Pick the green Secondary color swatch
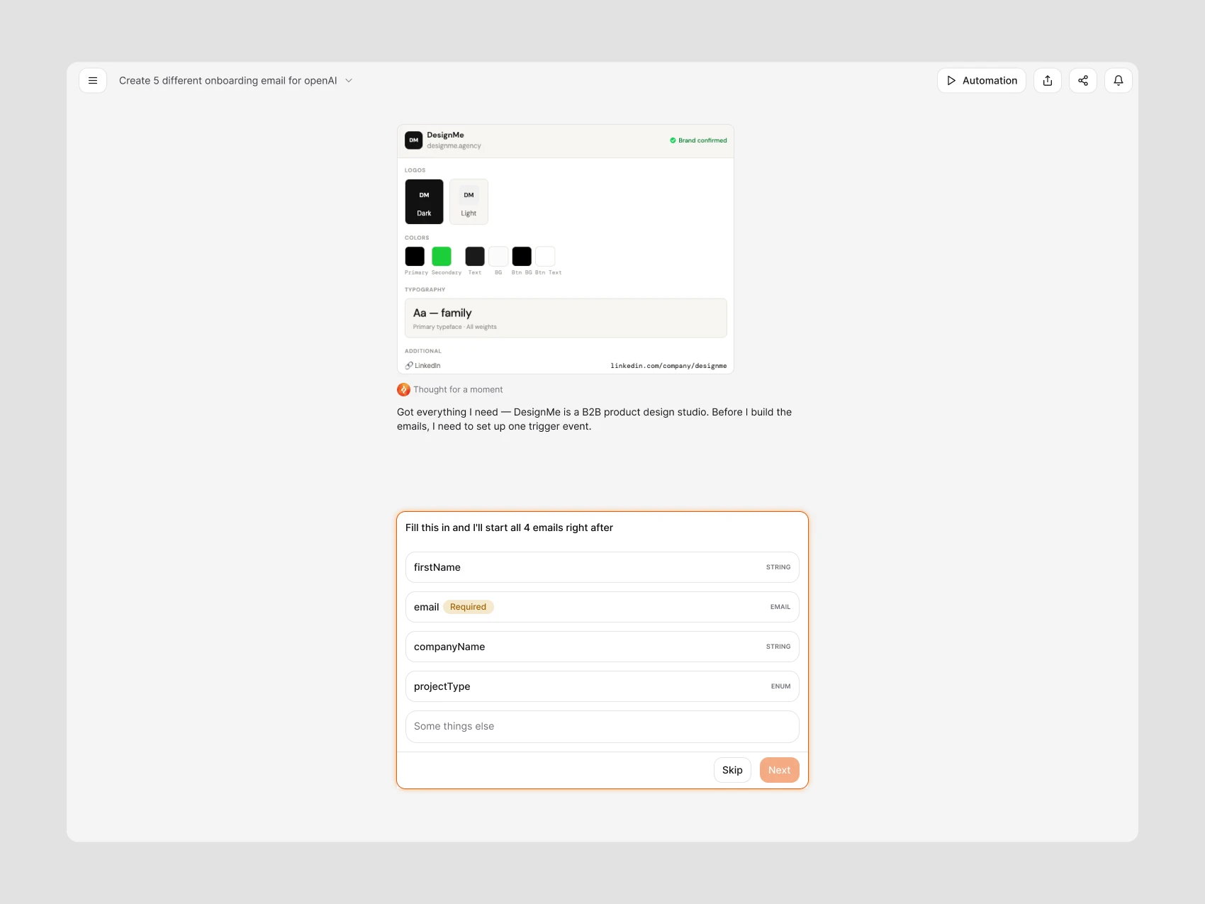 [x=442, y=257]
